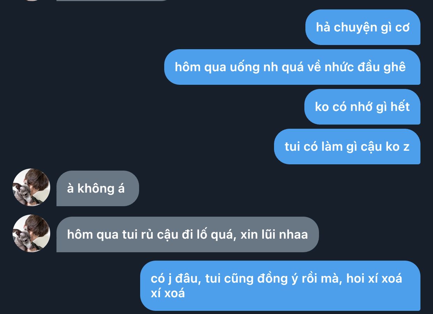Click the 'hôm qua uống nh quá' bubble

tap(292, 67)
